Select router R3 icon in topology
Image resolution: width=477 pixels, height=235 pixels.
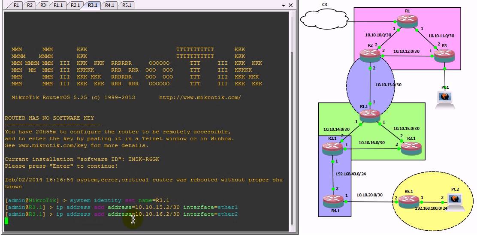444,56
